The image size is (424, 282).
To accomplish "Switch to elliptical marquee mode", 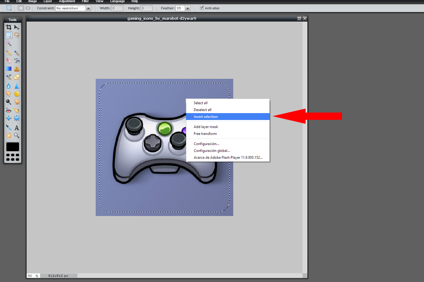I will point(28,8).
